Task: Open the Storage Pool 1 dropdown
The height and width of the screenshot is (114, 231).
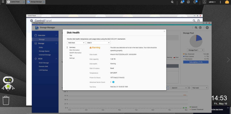Action: [196, 50]
